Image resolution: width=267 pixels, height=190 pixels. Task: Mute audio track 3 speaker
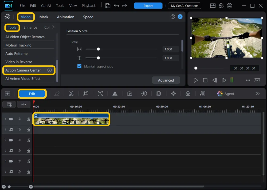tap(19, 172)
